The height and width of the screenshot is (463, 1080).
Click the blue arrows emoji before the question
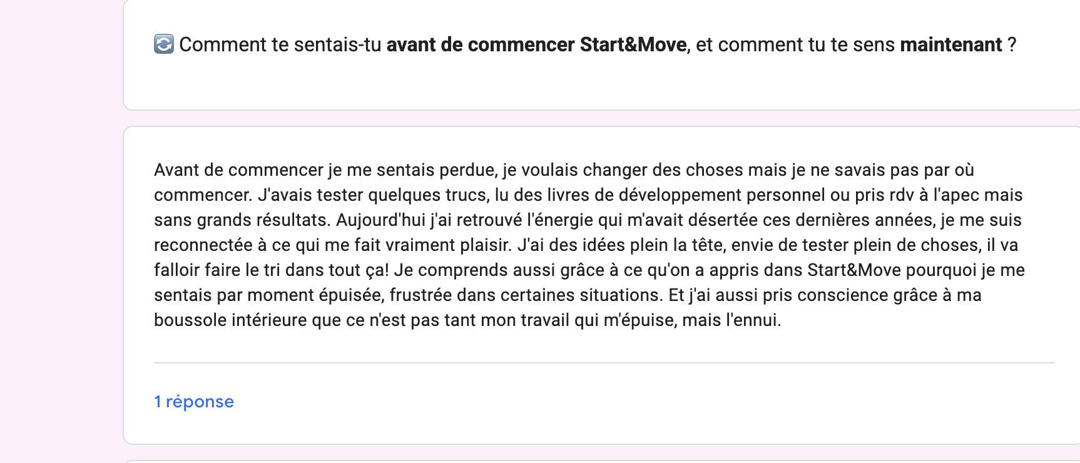click(164, 44)
